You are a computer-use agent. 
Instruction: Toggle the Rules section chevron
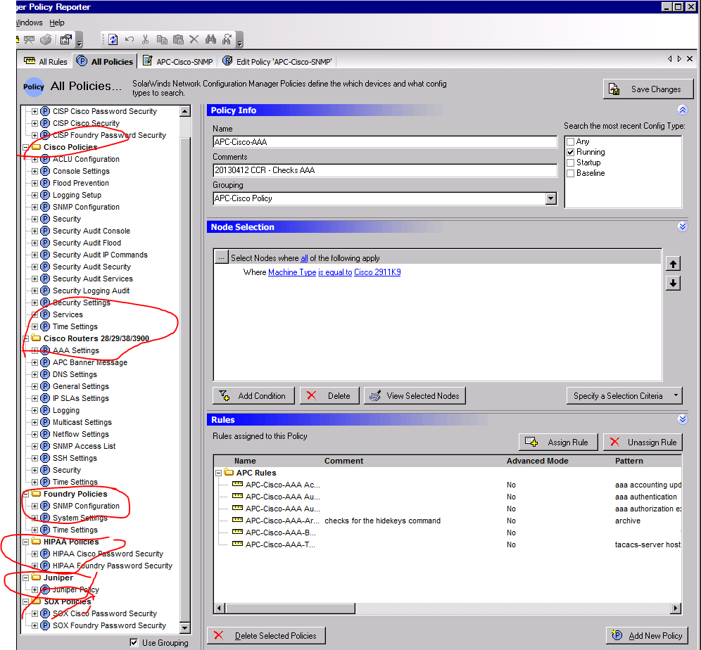click(682, 419)
